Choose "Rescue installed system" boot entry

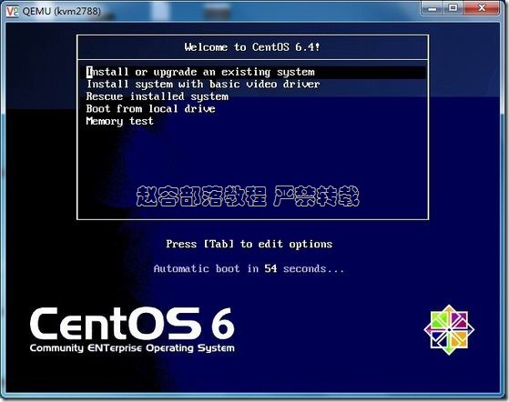158,96
